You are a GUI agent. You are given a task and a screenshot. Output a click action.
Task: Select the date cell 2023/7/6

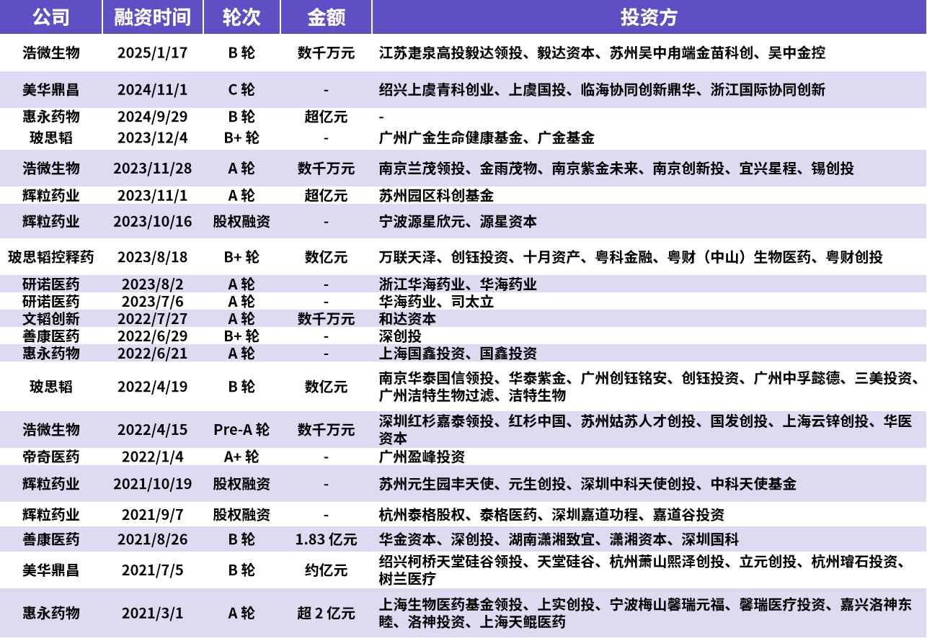tap(152, 302)
